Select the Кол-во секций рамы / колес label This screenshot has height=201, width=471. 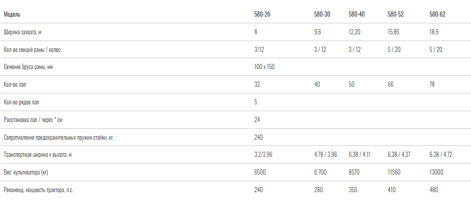(32, 50)
